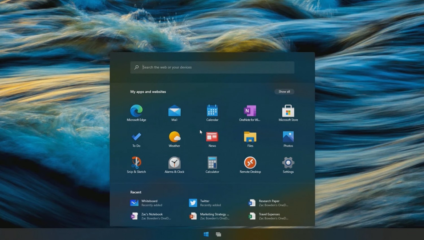The width and height of the screenshot is (424, 240).
Task: Open Alarms & Clock
Action: tap(174, 165)
